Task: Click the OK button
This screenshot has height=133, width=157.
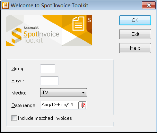Action: [135, 20]
